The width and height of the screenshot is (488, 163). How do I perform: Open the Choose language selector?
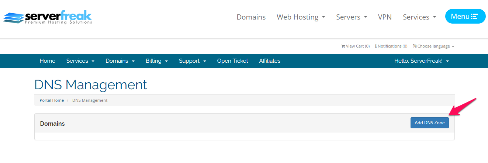pos(433,46)
